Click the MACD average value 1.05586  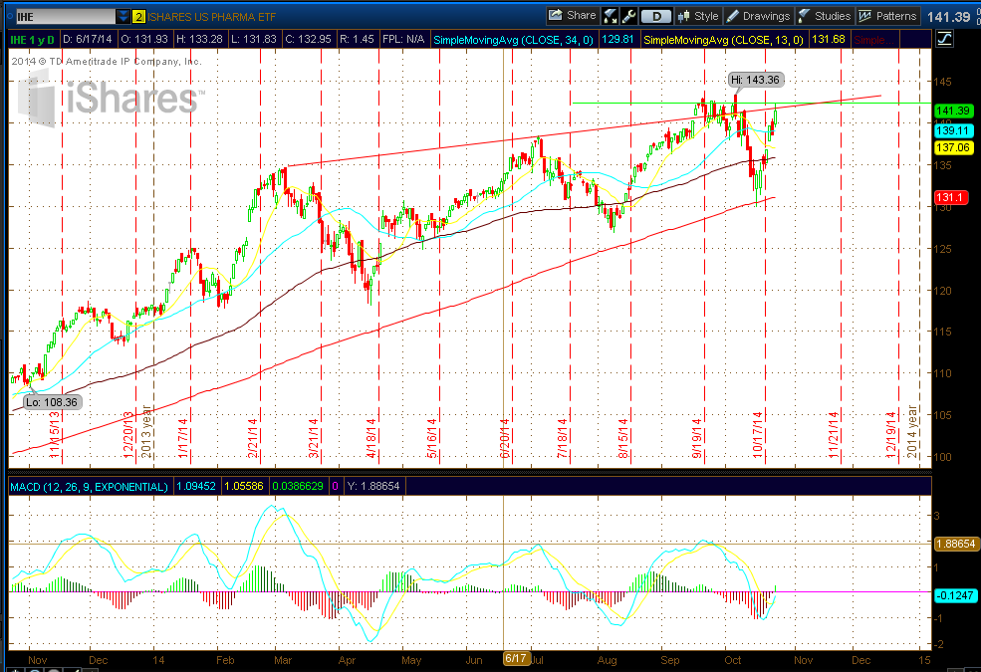(244, 487)
